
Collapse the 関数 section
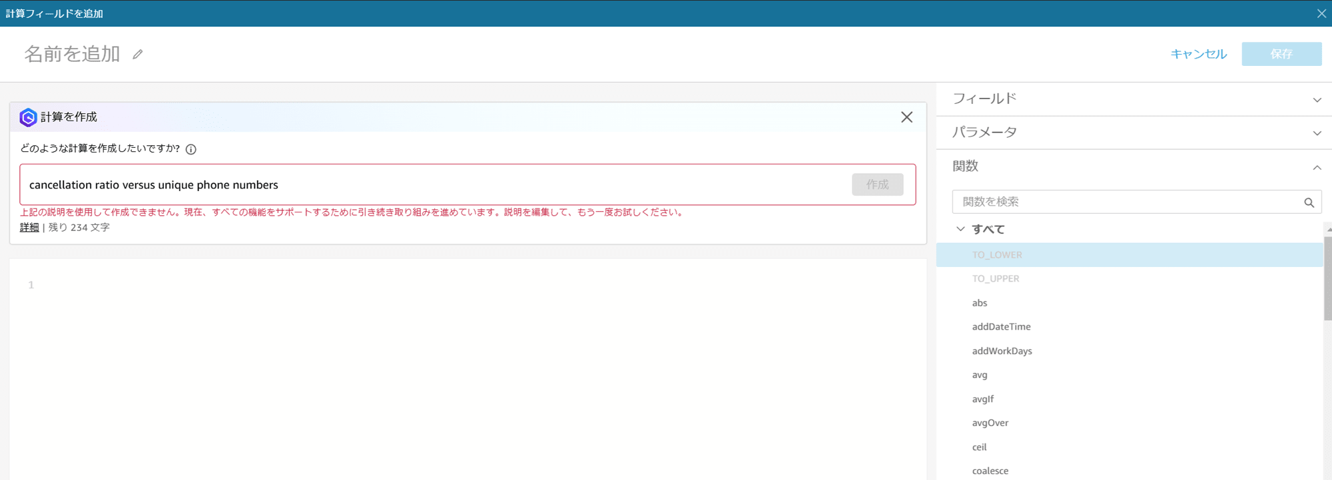coord(1317,167)
